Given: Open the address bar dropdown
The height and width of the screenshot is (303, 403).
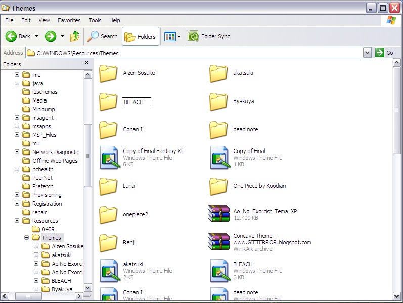Looking at the screenshot, I should (368, 53).
